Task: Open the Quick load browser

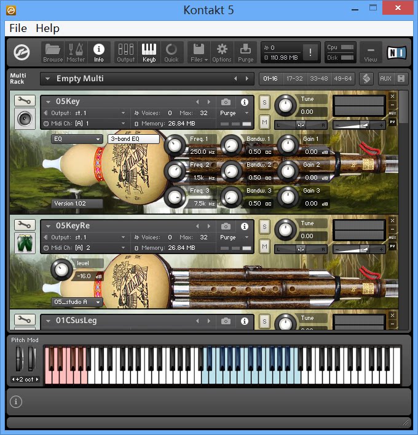Action: [x=172, y=52]
